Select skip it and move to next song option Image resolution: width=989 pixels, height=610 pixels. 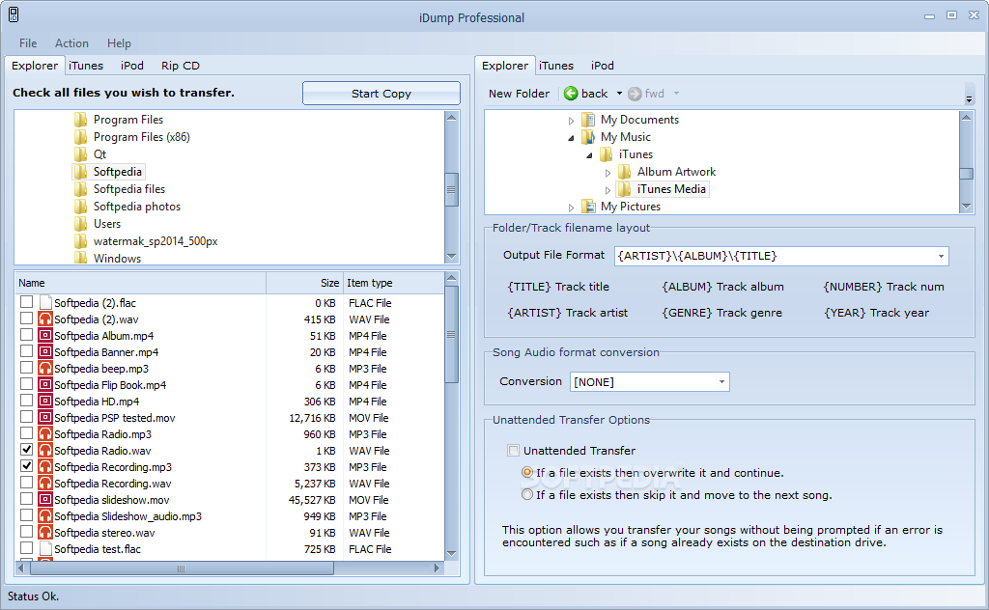coord(527,495)
